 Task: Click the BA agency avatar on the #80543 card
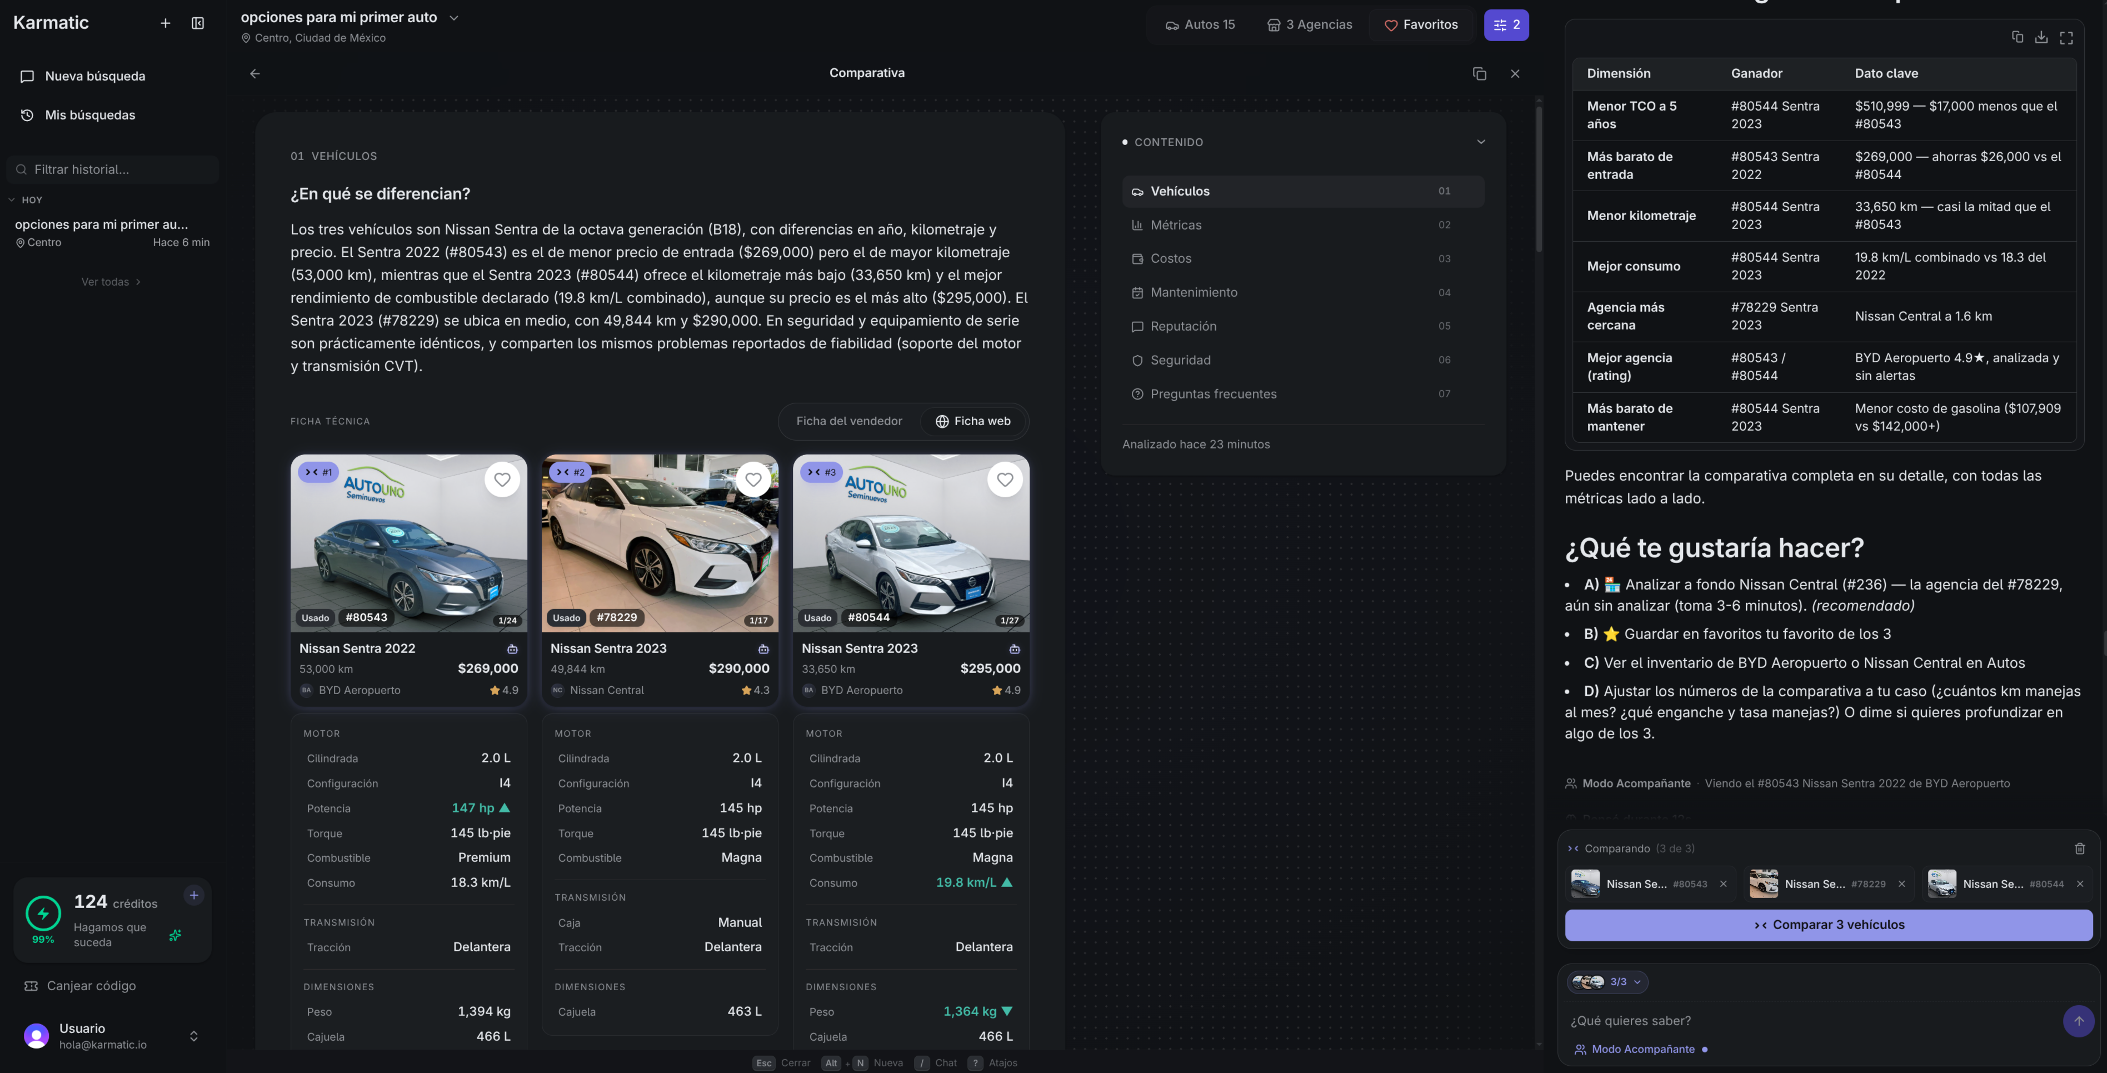point(307,690)
